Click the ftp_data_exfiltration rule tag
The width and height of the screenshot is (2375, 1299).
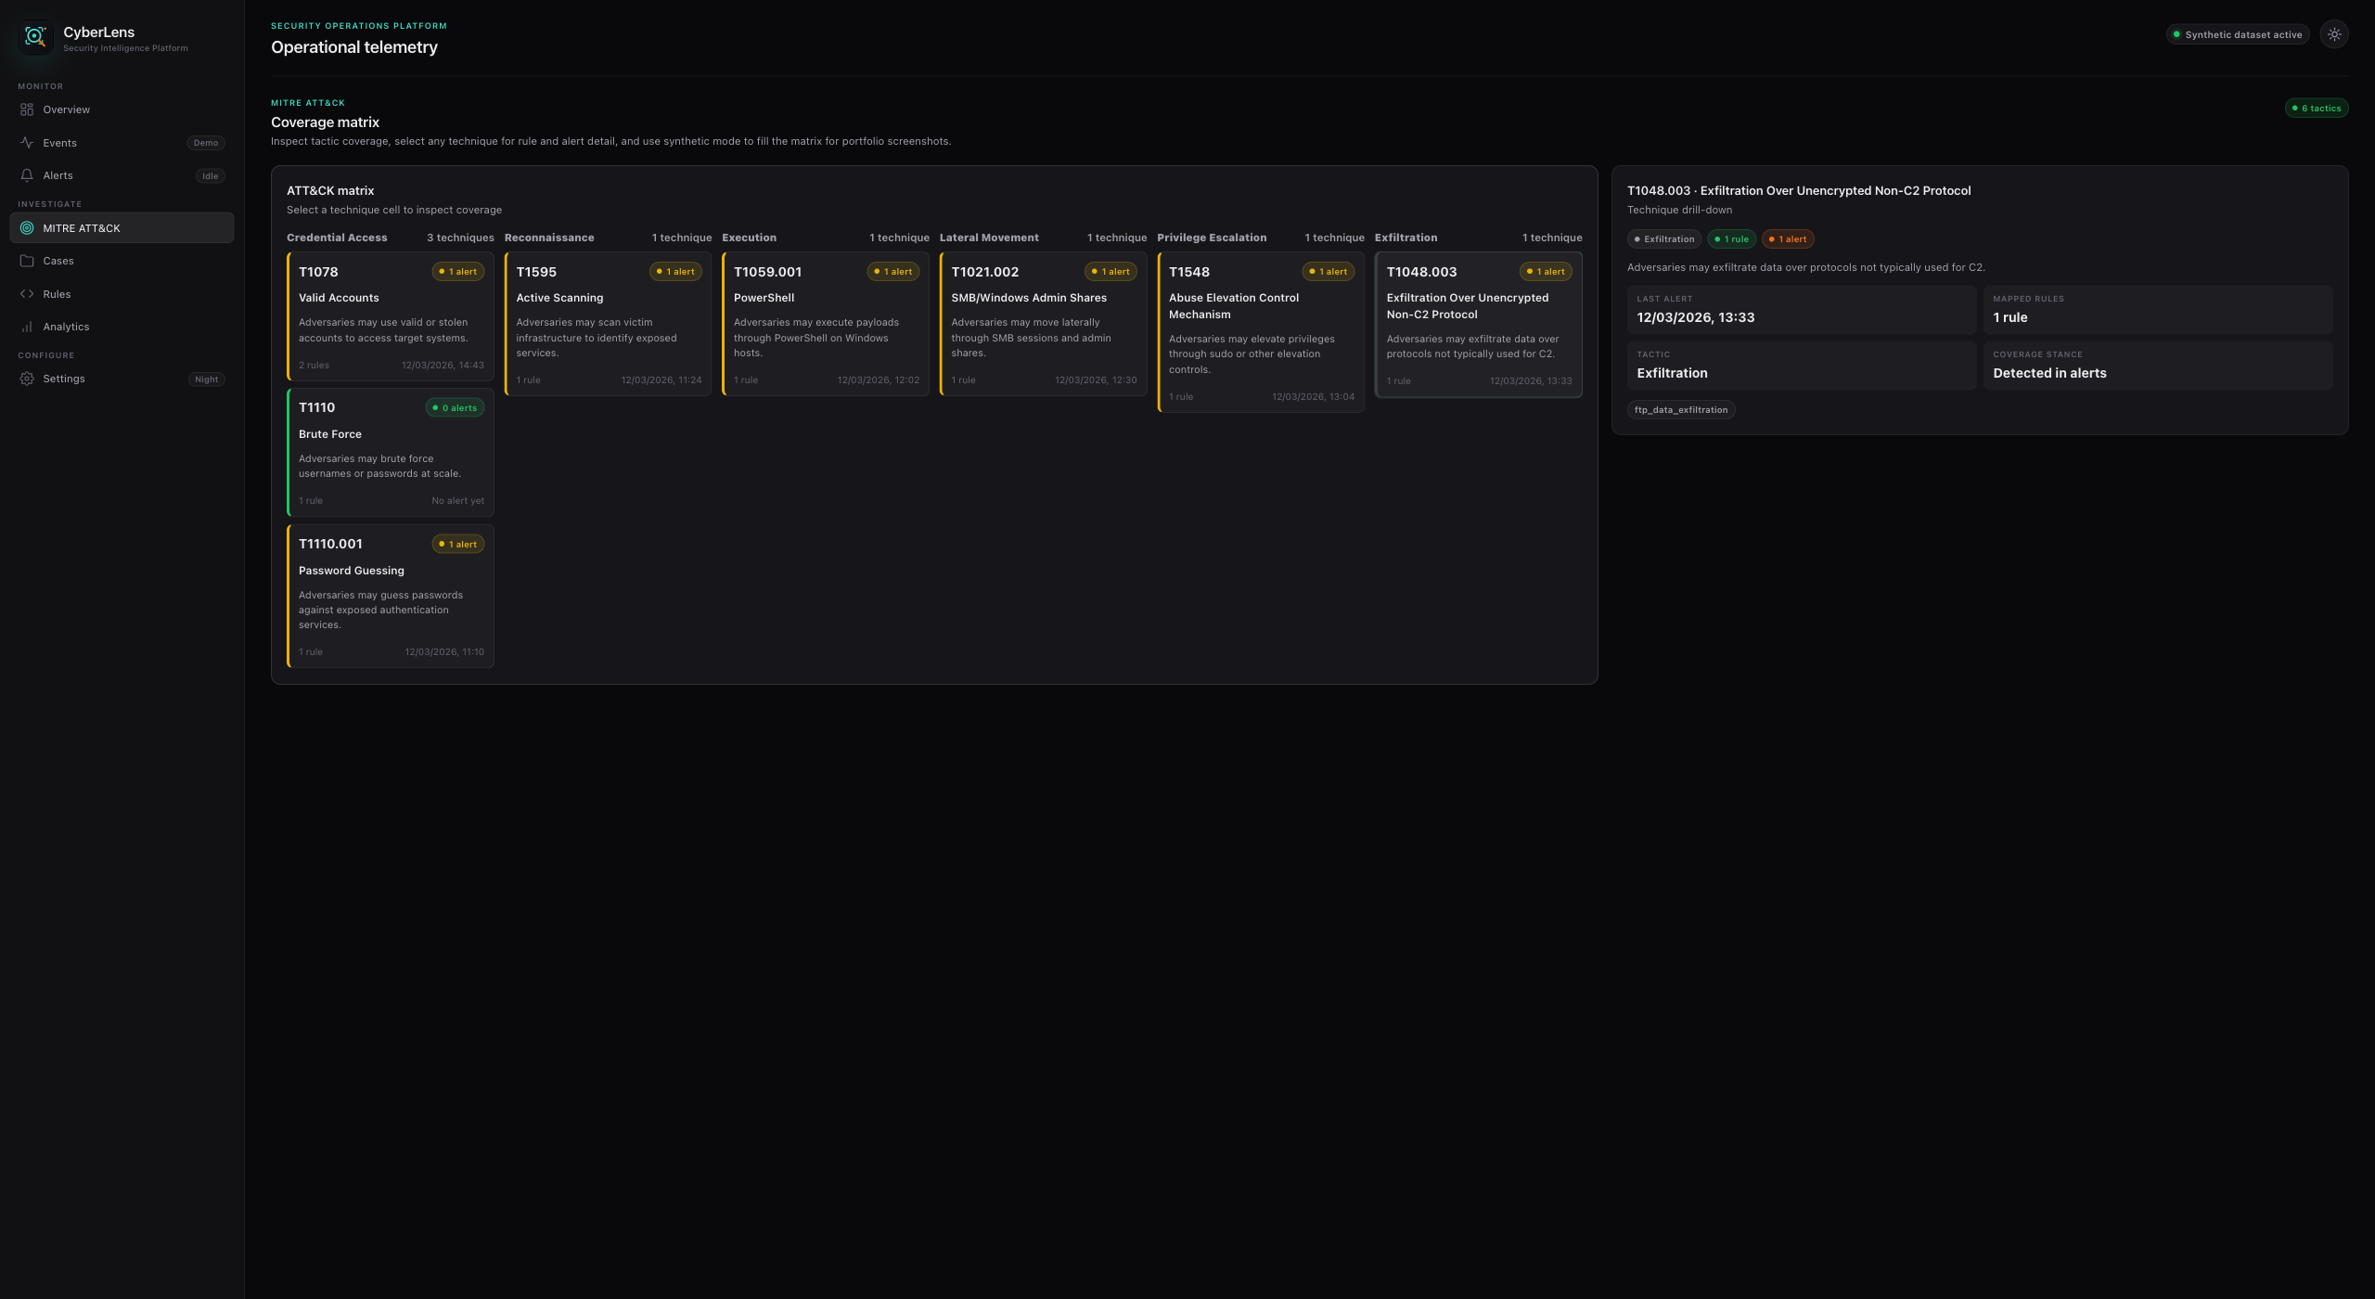[x=1680, y=410]
